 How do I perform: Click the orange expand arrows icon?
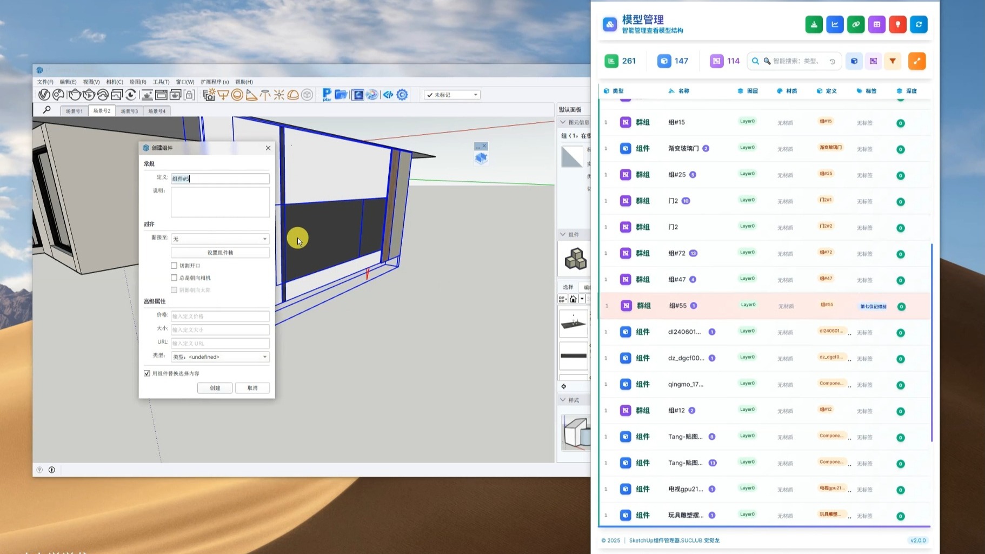pyautogui.click(x=917, y=61)
